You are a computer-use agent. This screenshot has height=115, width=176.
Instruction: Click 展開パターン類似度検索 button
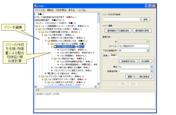coord(139,77)
